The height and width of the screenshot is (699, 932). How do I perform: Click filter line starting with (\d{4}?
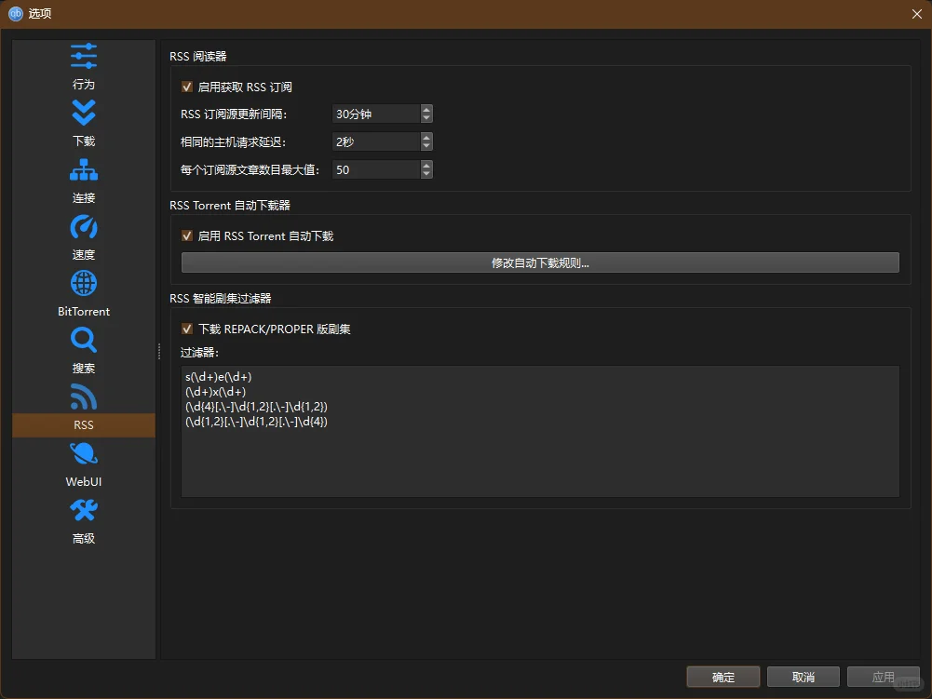(256, 407)
